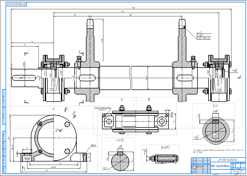This screenshot has height=176, width=247.
Task: Click the view label Б above the top view
Action: tap(122, 100)
